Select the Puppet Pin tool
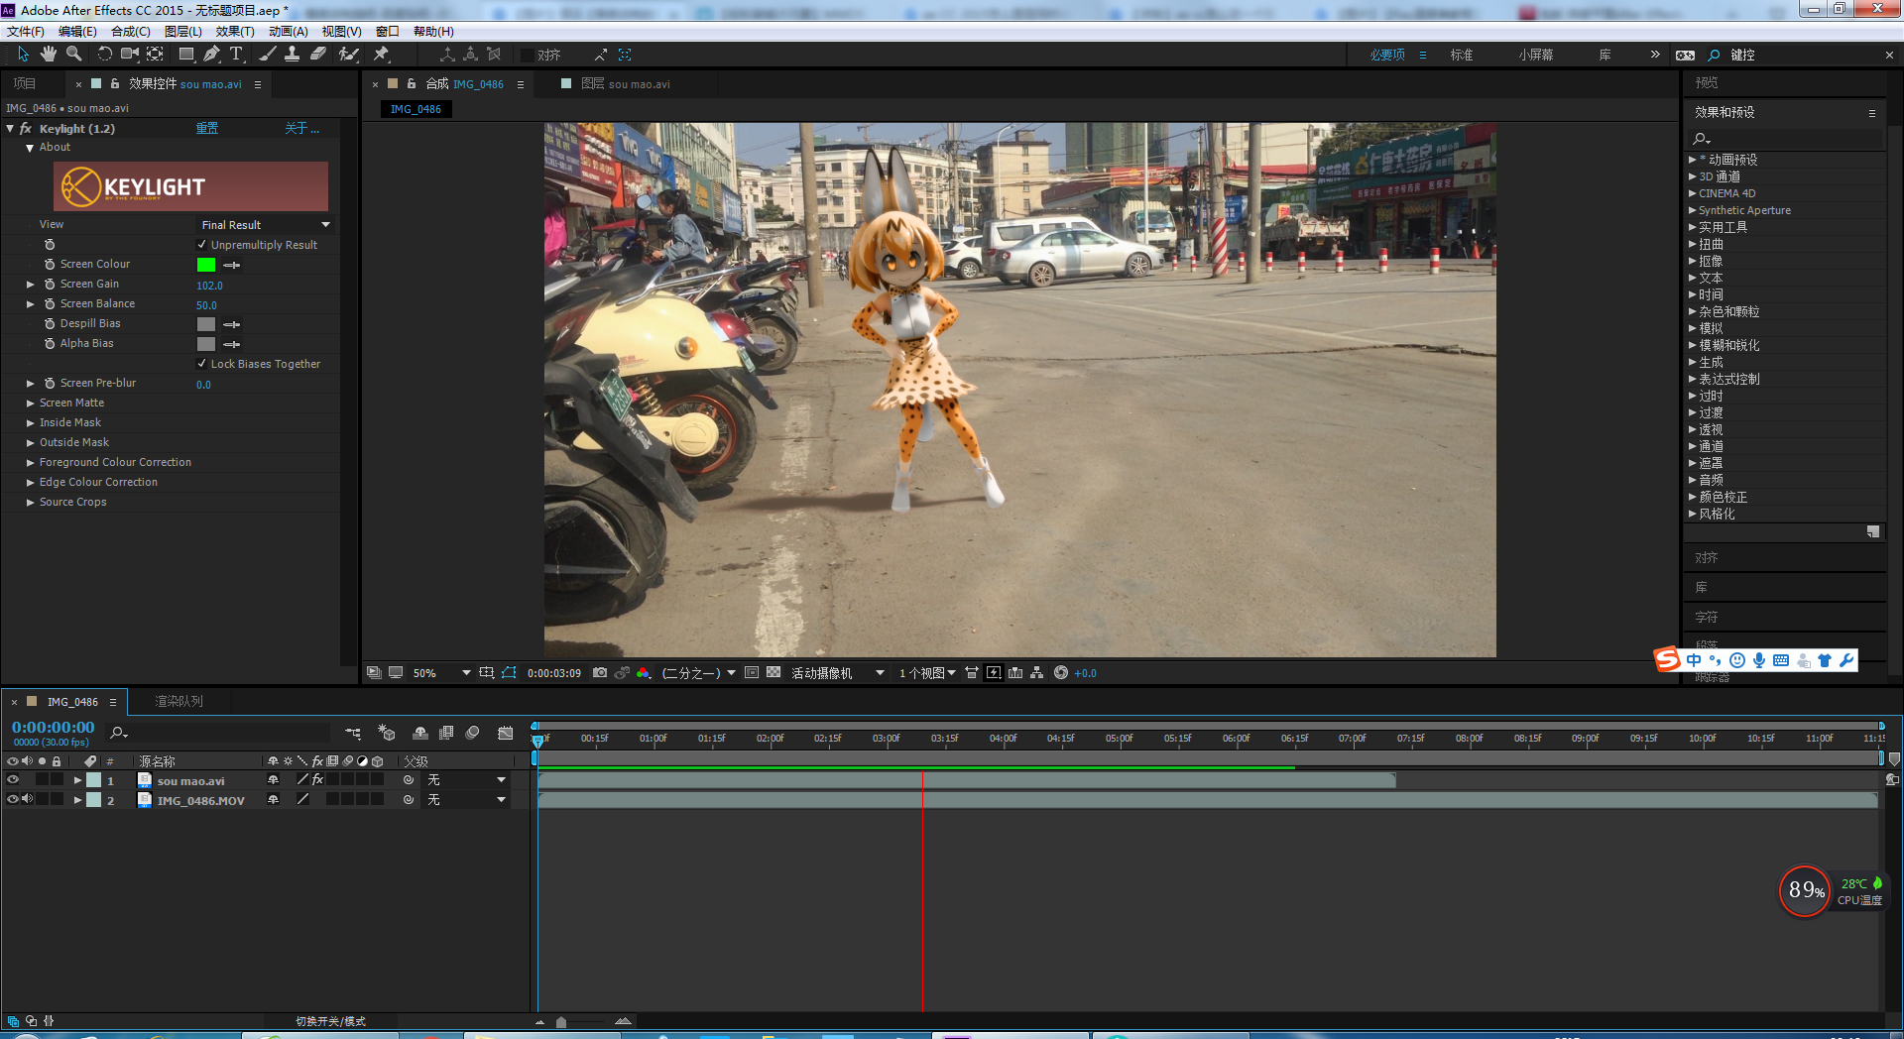1904x1039 pixels. (381, 55)
